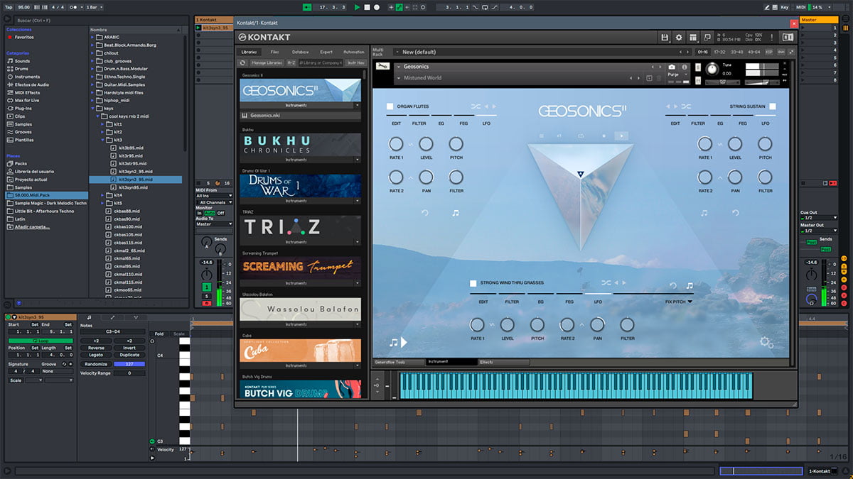Screen dimensions: 853x479
Task: Click the wrench edit icon beside Geosonics
Action: pyautogui.click(x=382, y=67)
